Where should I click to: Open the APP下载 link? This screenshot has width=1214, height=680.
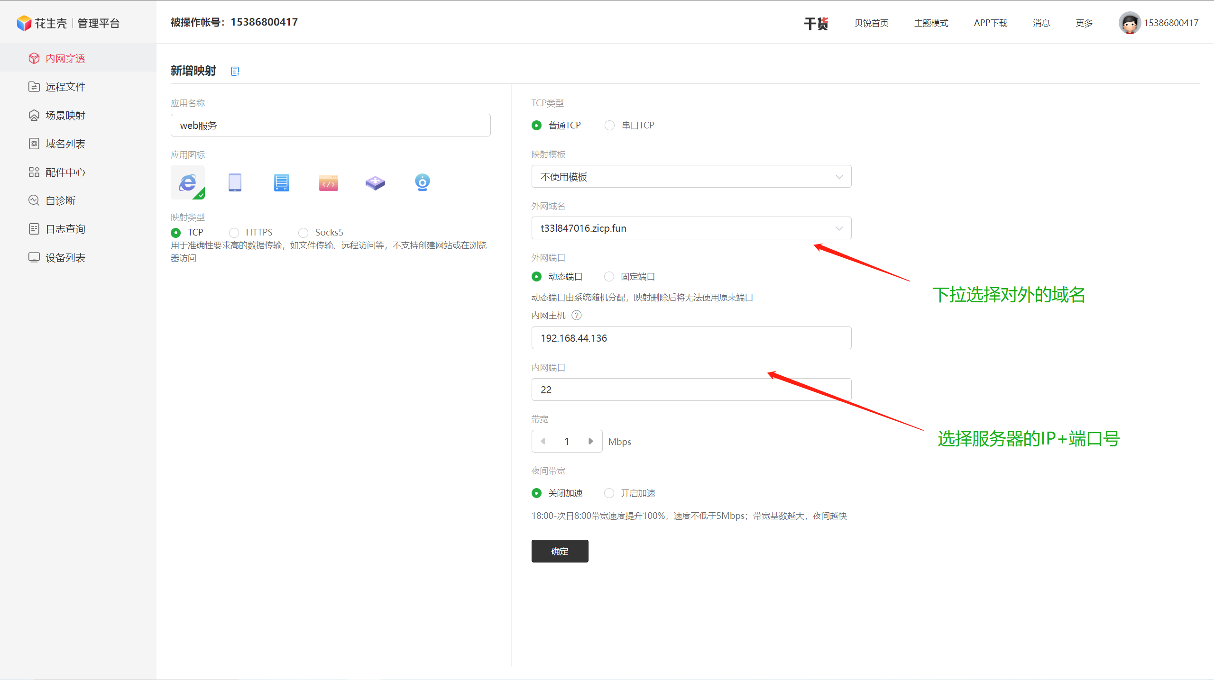(x=990, y=23)
